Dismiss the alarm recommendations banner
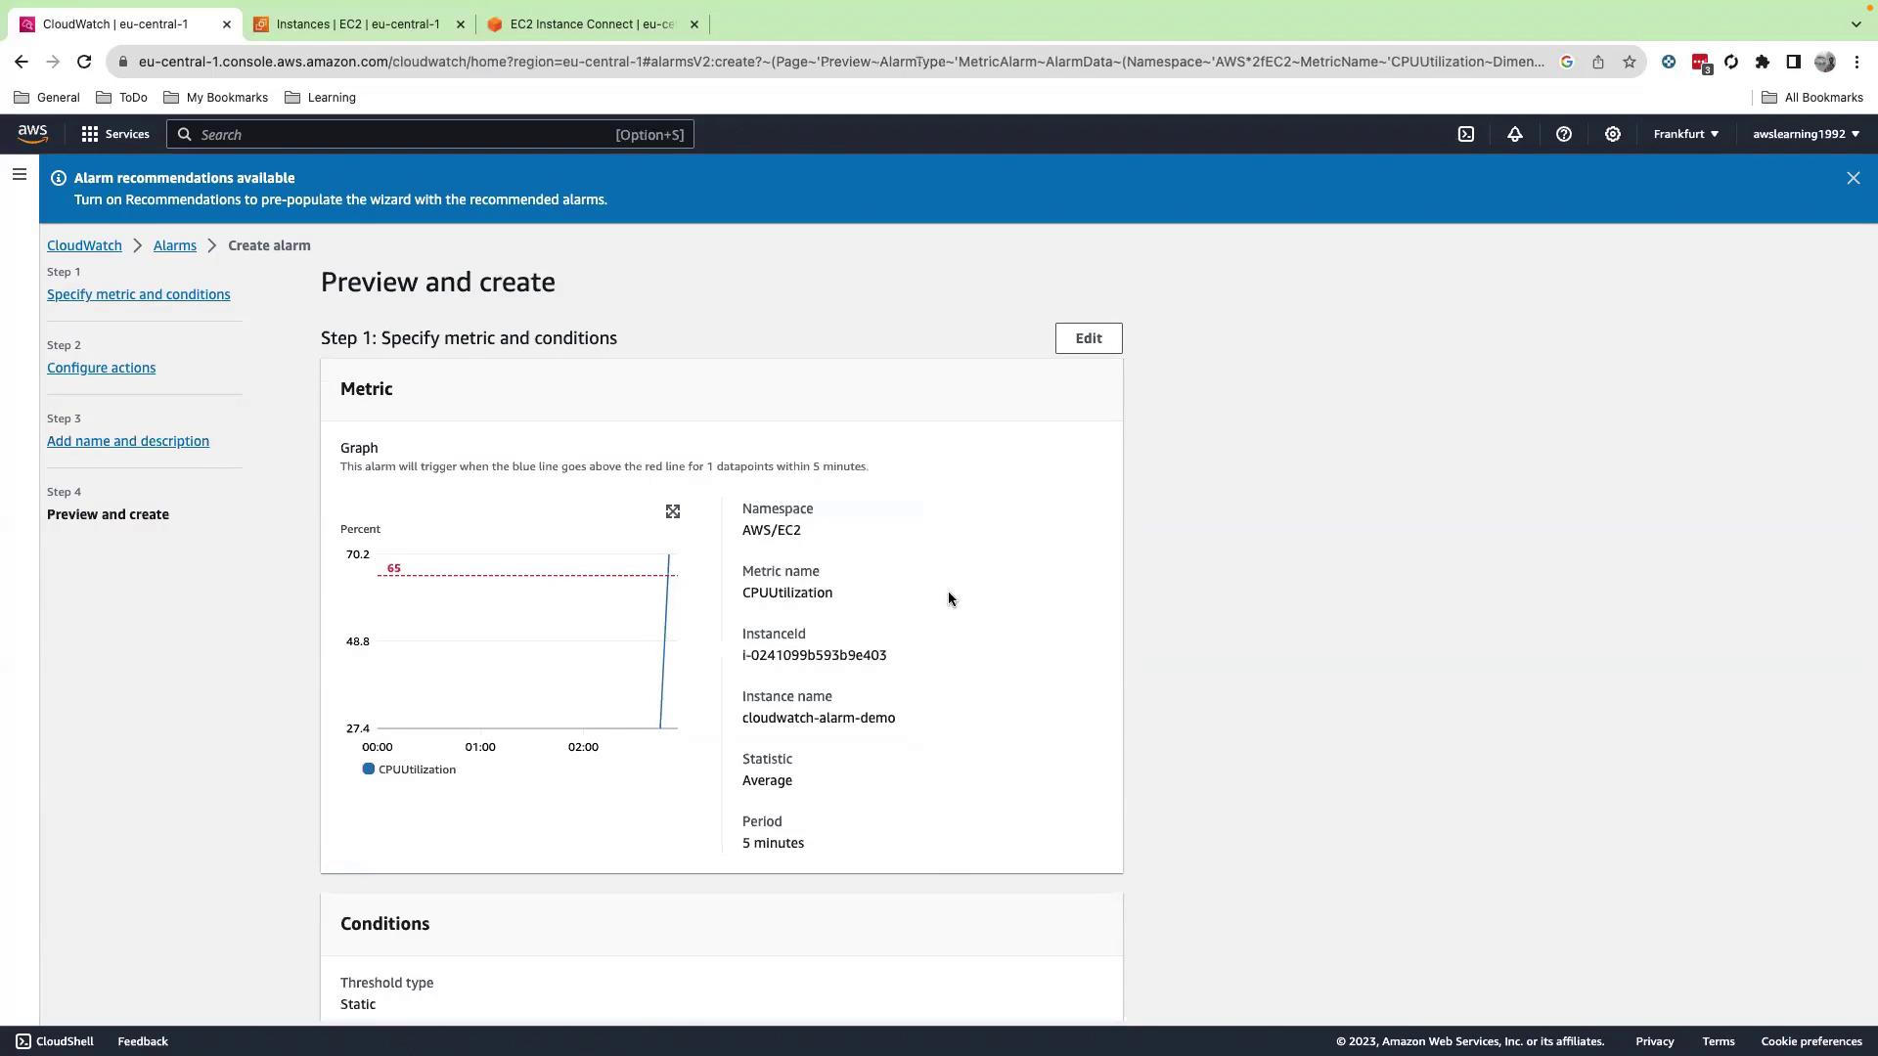 coord(1853,178)
